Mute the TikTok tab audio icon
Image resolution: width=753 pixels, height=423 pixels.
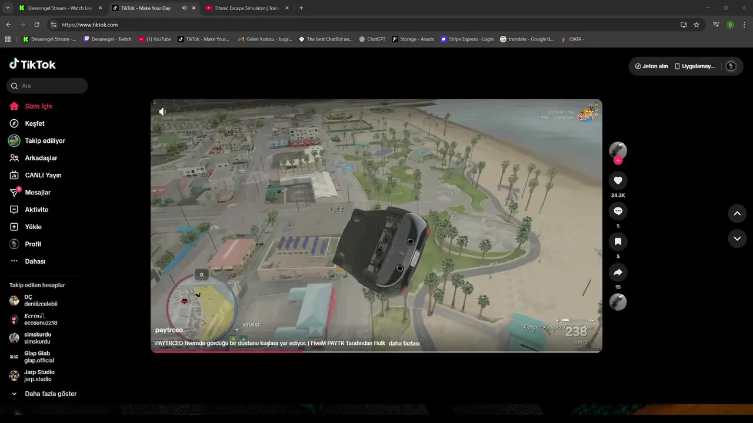point(184,8)
